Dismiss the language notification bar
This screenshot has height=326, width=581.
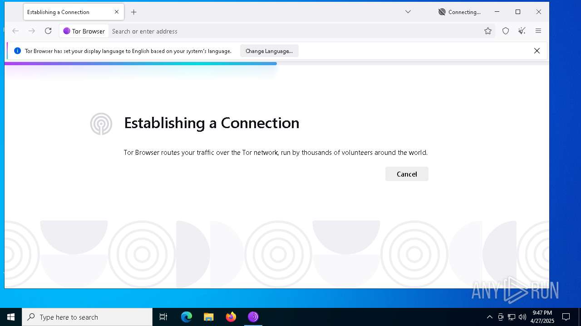537,51
